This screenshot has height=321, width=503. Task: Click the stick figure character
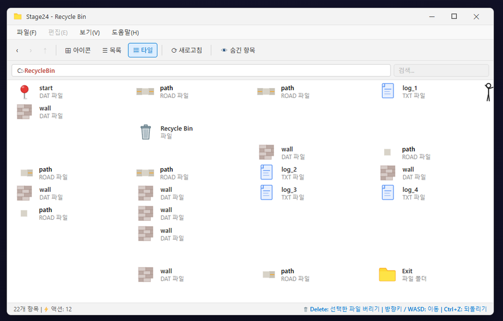(488, 92)
